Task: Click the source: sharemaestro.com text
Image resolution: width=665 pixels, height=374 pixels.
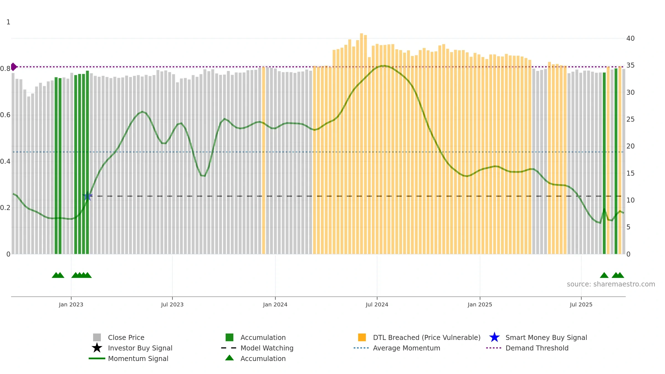Action: [x=611, y=284]
